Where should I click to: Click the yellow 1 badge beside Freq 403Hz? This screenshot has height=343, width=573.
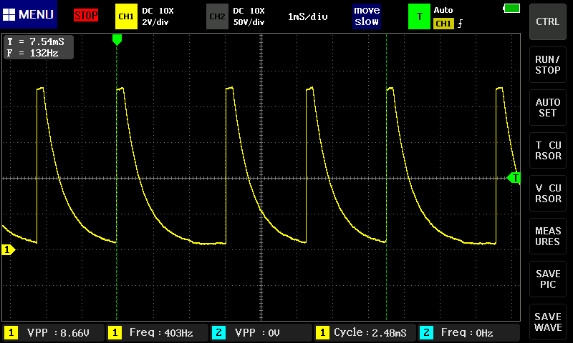click(x=115, y=332)
